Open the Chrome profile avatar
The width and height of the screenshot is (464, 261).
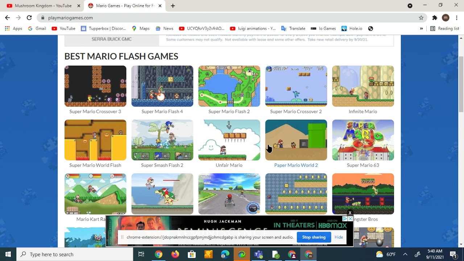(x=446, y=18)
